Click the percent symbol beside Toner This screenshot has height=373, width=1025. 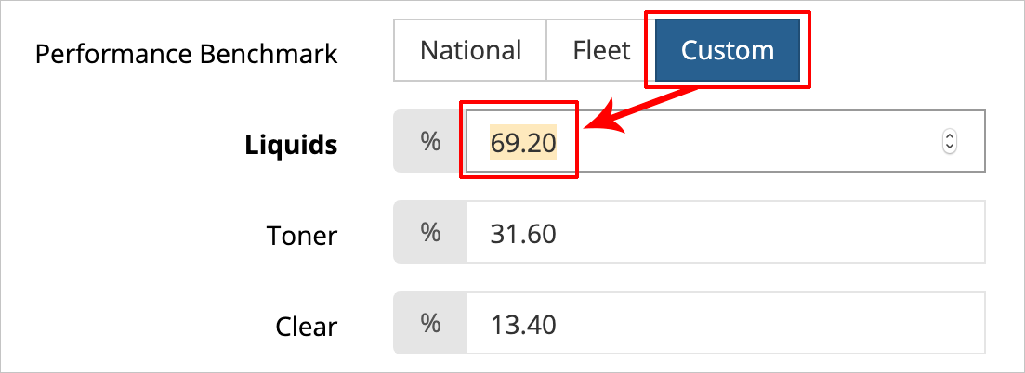pyautogui.click(x=430, y=233)
